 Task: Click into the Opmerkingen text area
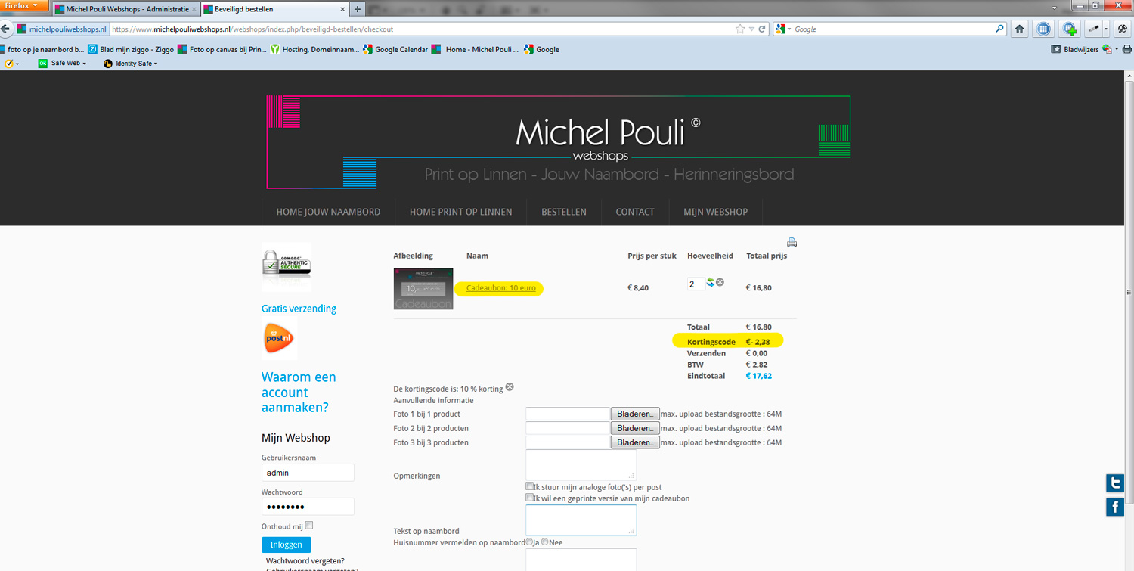581,465
